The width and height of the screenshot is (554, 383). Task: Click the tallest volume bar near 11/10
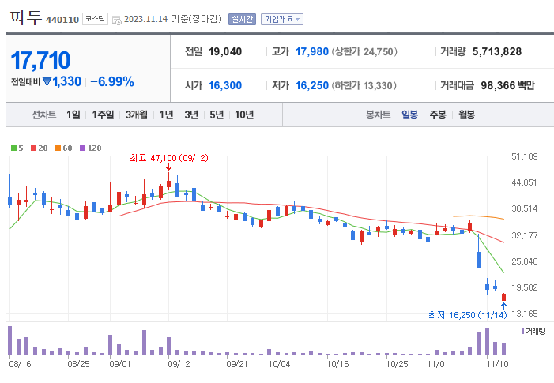point(488,341)
